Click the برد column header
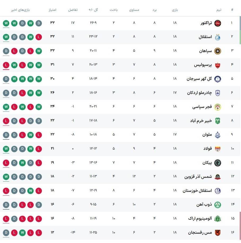The image size is (241, 243). coord(154,10)
